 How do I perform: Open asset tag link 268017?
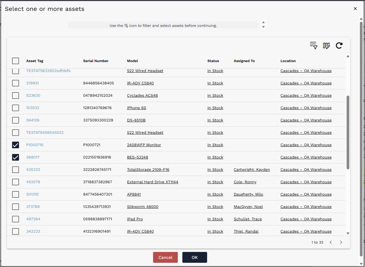(x=33, y=157)
